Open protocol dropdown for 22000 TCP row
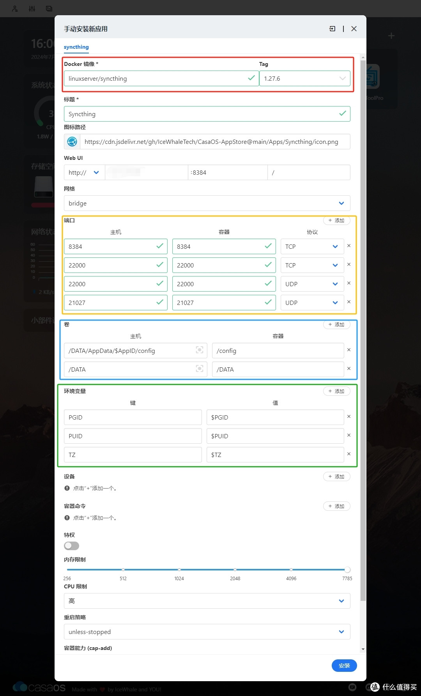 click(x=312, y=265)
